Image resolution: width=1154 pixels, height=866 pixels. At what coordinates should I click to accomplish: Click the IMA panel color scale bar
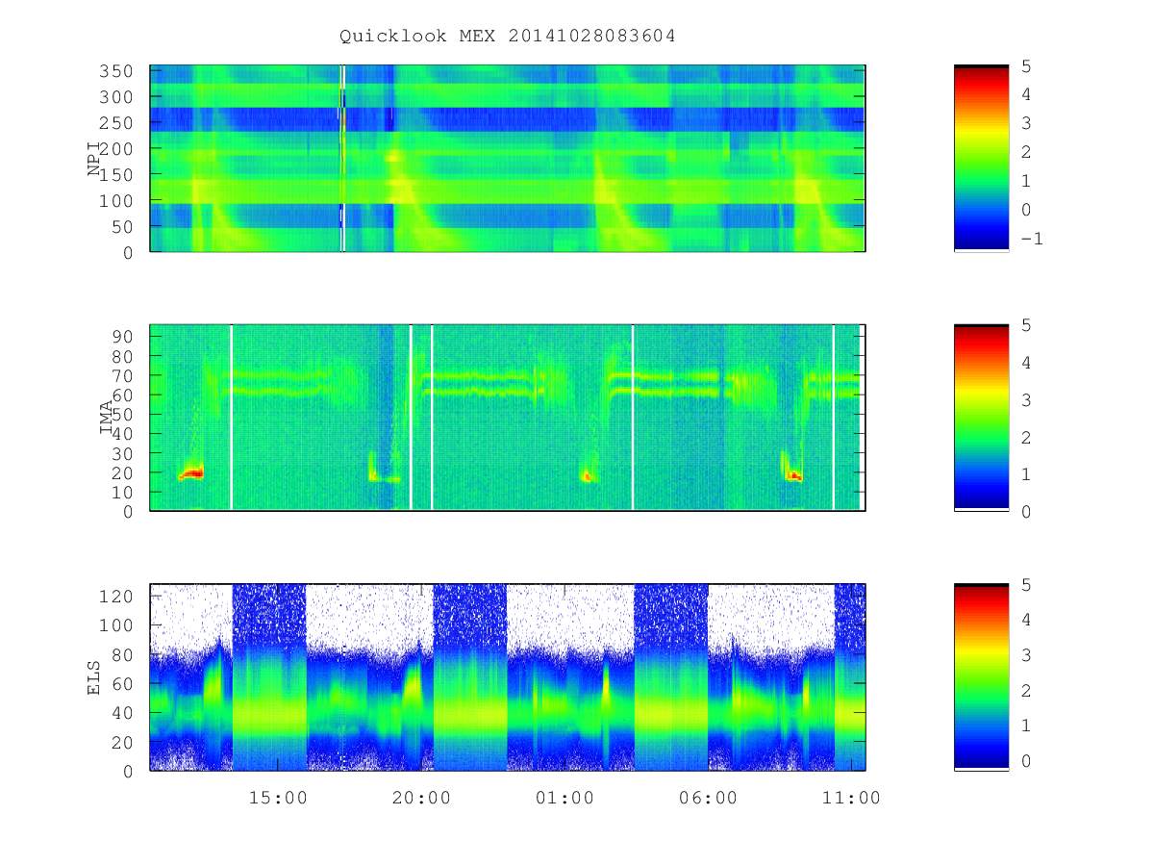coord(981,418)
